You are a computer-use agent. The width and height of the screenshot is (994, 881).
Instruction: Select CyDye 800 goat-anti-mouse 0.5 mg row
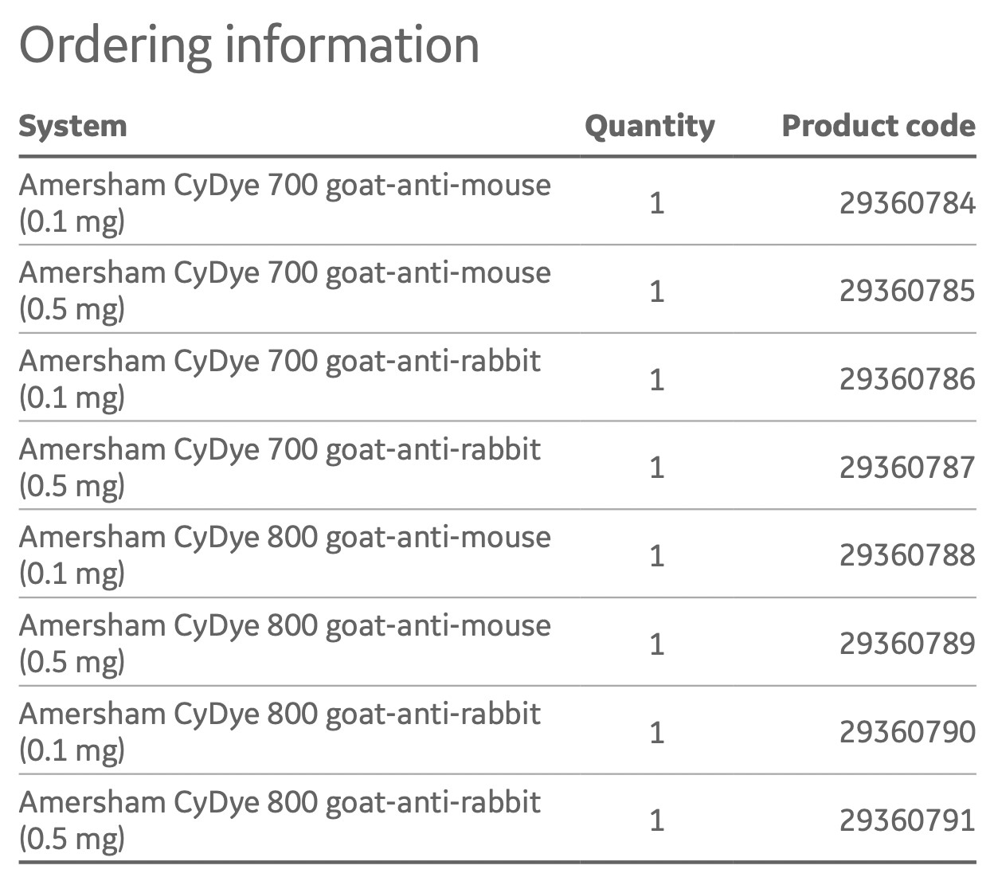click(497, 643)
